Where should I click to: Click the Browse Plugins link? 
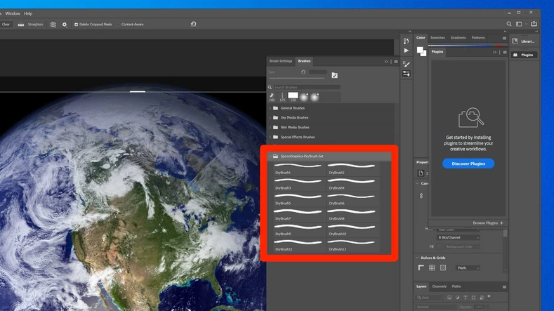(488, 223)
